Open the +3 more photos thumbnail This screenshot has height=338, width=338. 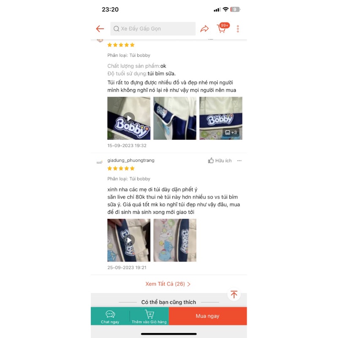click(221, 118)
